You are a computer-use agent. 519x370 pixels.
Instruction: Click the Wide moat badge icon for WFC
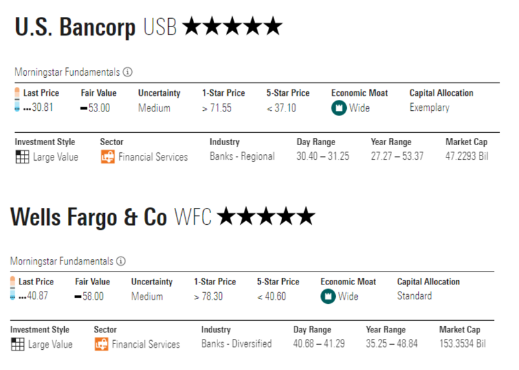328,296
